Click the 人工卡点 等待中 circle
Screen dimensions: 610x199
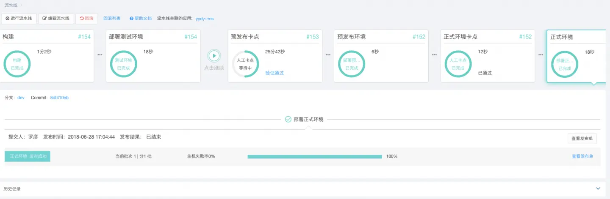point(245,64)
